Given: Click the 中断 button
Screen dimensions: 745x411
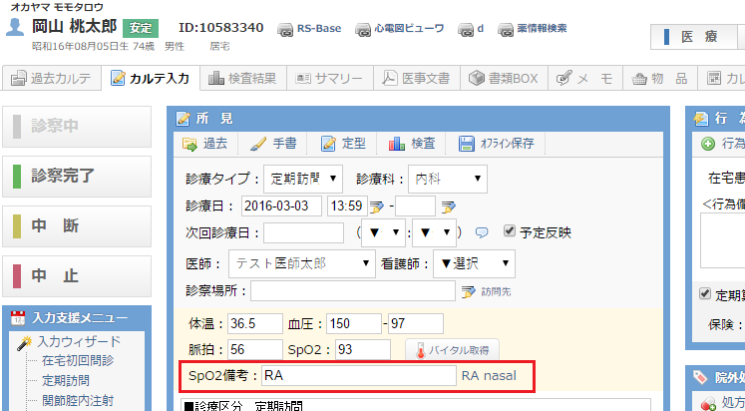Looking at the screenshot, I should tap(77, 226).
